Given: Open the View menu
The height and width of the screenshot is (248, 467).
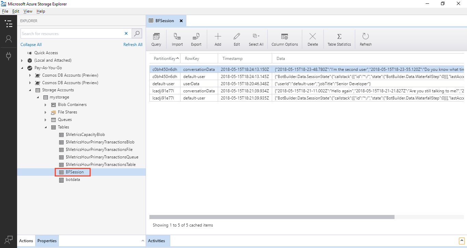Looking at the screenshot, I should pyautogui.click(x=28, y=11).
